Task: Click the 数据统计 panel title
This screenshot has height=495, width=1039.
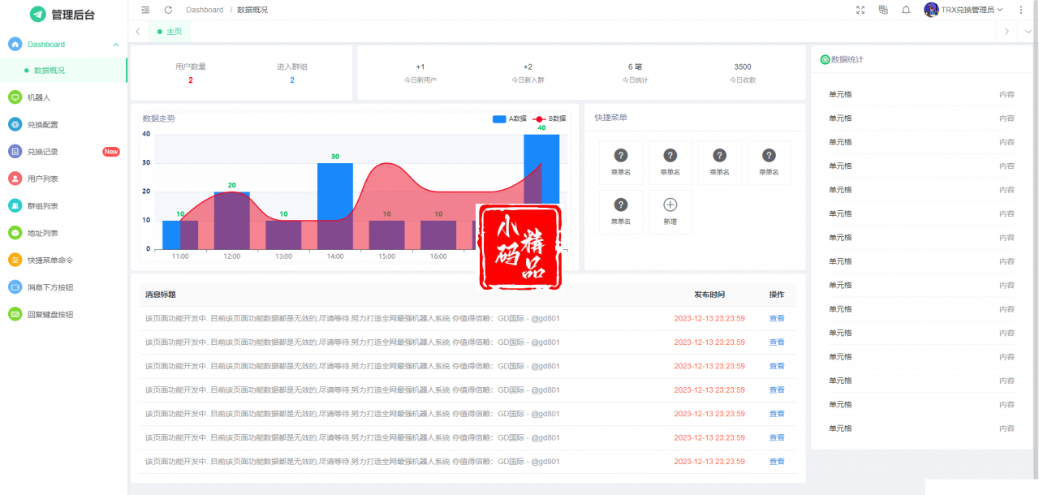Action: pyautogui.click(x=847, y=59)
